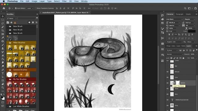198x111 pixels.
Task: Switch BrushBox to grid view
Action: tap(29, 23)
